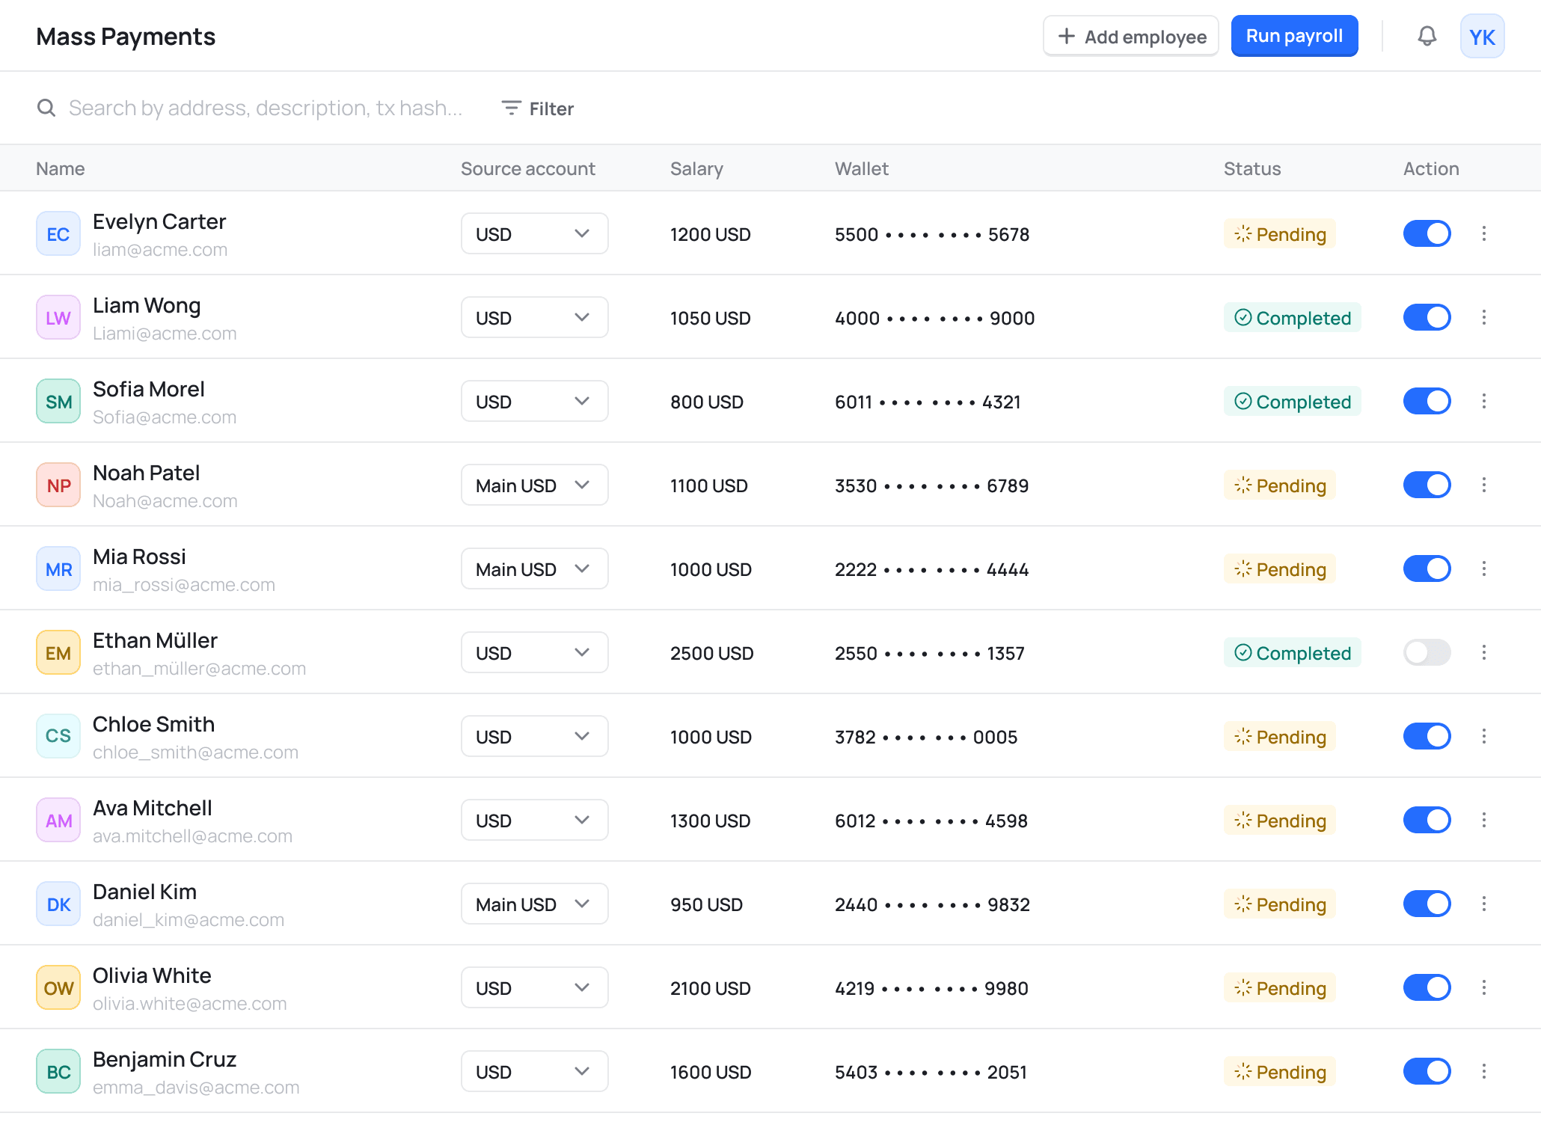The image size is (1541, 1131).
Task: Open the source account dropdown for Liam Wong
Action: (534, 317)
